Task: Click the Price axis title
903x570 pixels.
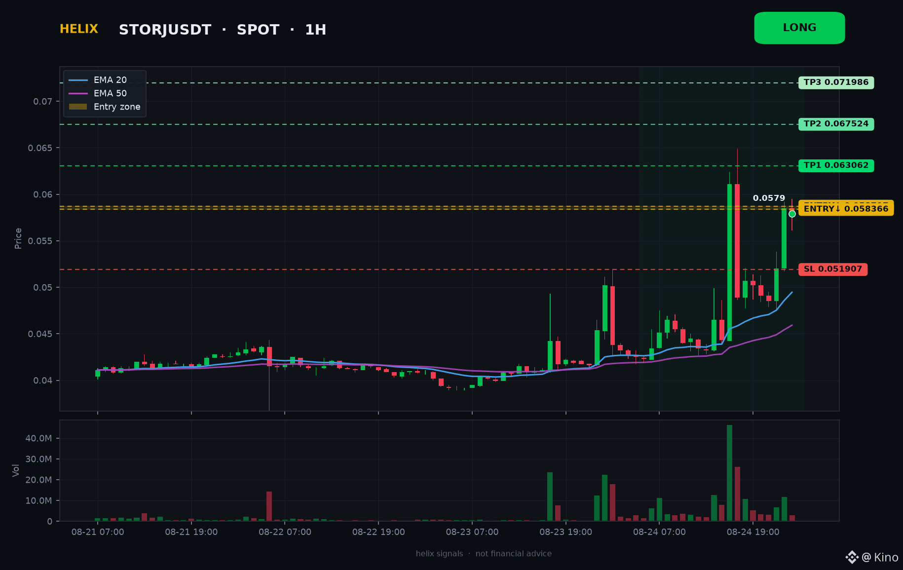Action: [18, 238]
